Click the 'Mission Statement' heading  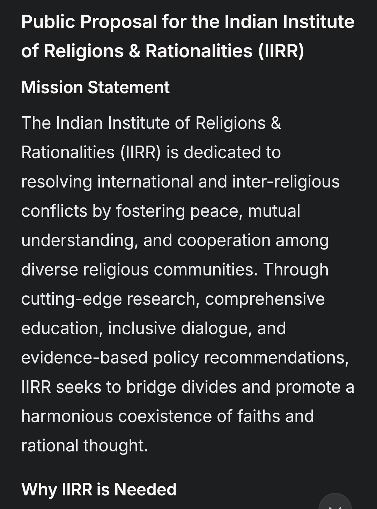(95, 87)
